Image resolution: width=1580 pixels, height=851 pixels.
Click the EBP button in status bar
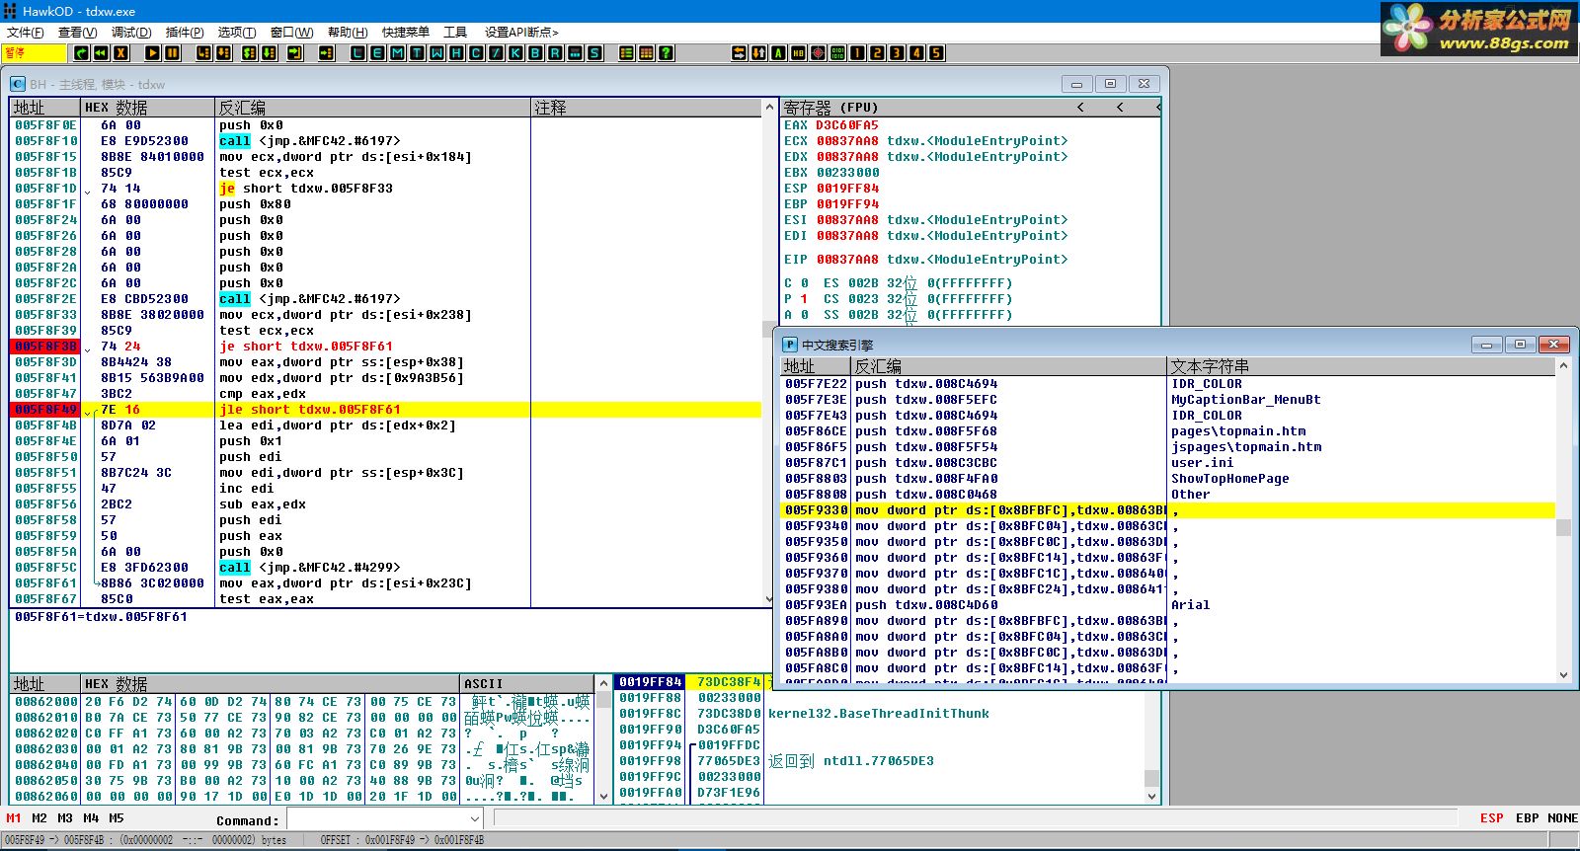tap(1527, 818)
